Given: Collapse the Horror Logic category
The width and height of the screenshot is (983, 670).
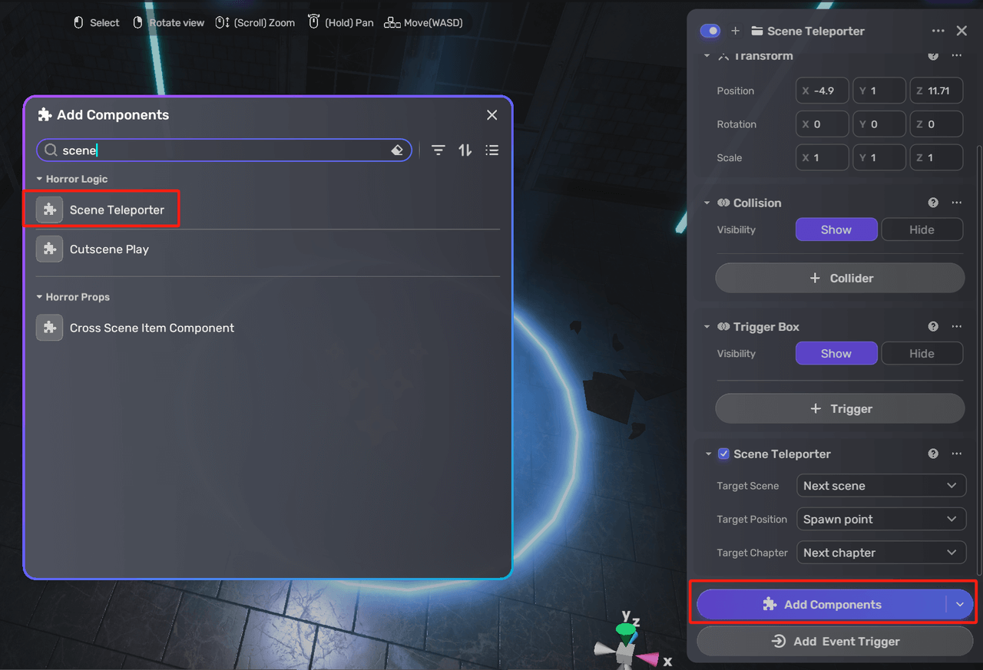Looking at the screenshot, I should pos(40,179).
